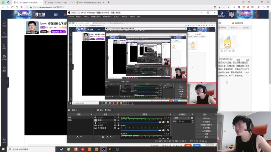Open the OBS 工具(T) Tools menu
Screen dimensions: 271x152
[x=116, y=17]
